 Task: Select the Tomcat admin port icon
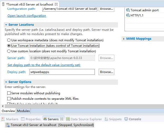128,10
